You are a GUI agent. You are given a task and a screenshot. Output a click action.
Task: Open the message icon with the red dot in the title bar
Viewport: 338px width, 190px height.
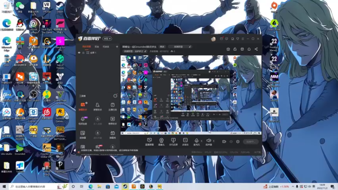point(221,39)
